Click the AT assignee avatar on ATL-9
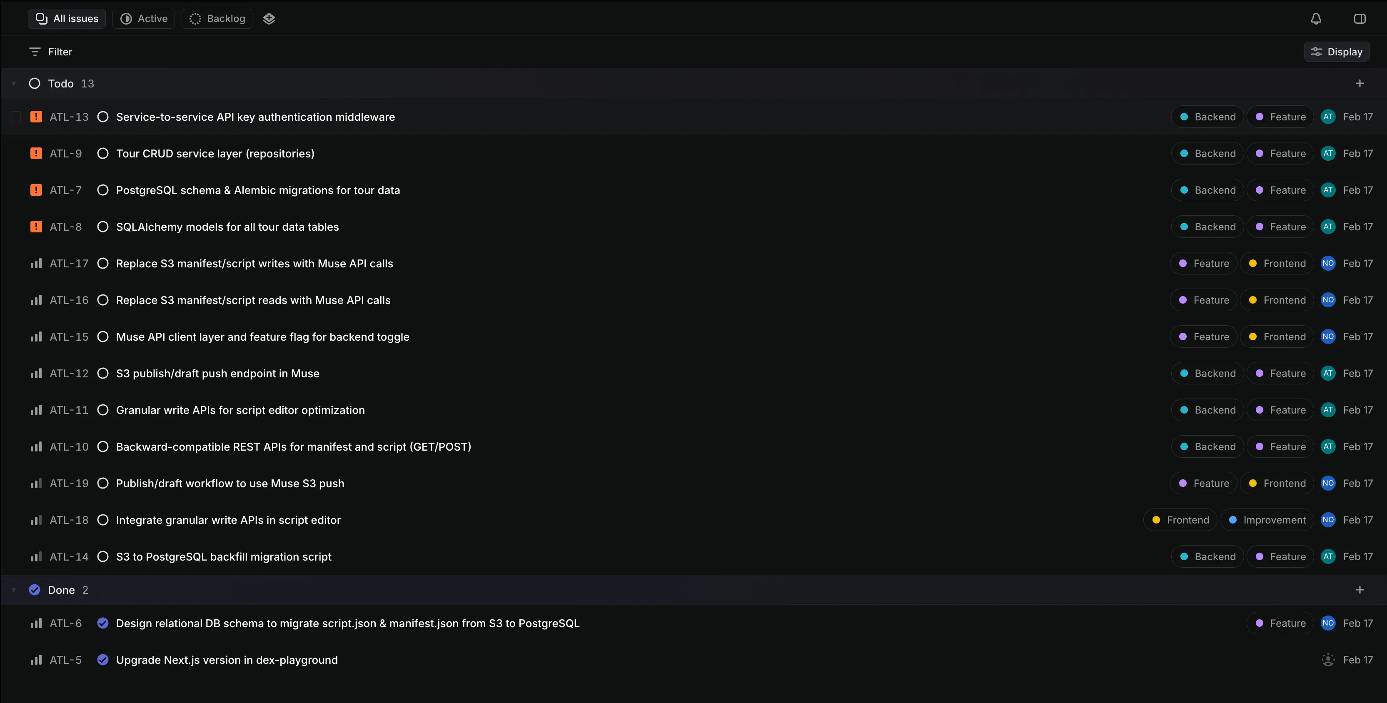The image size is (1387, 703). coord(1328,153)
